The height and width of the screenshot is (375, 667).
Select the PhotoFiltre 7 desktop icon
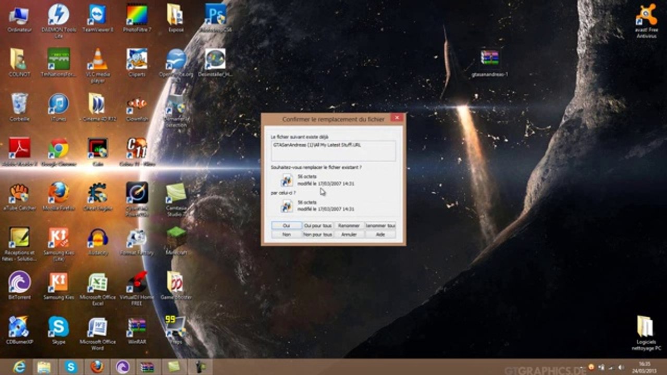pos(137,18)
